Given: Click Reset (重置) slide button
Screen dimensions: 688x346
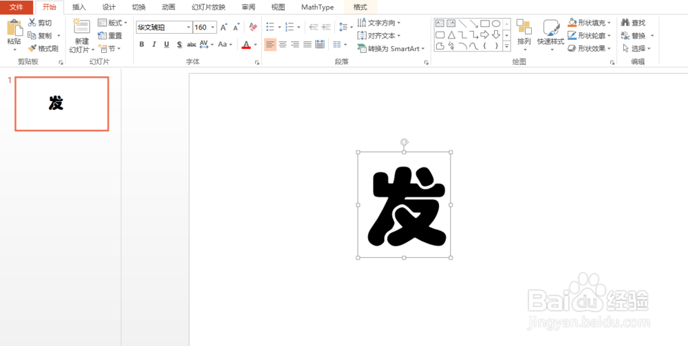Looking at the screenshot, I should (x=110, y=36).
